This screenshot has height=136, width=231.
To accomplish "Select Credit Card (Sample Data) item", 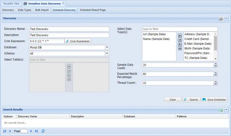I will coord(198,39).
